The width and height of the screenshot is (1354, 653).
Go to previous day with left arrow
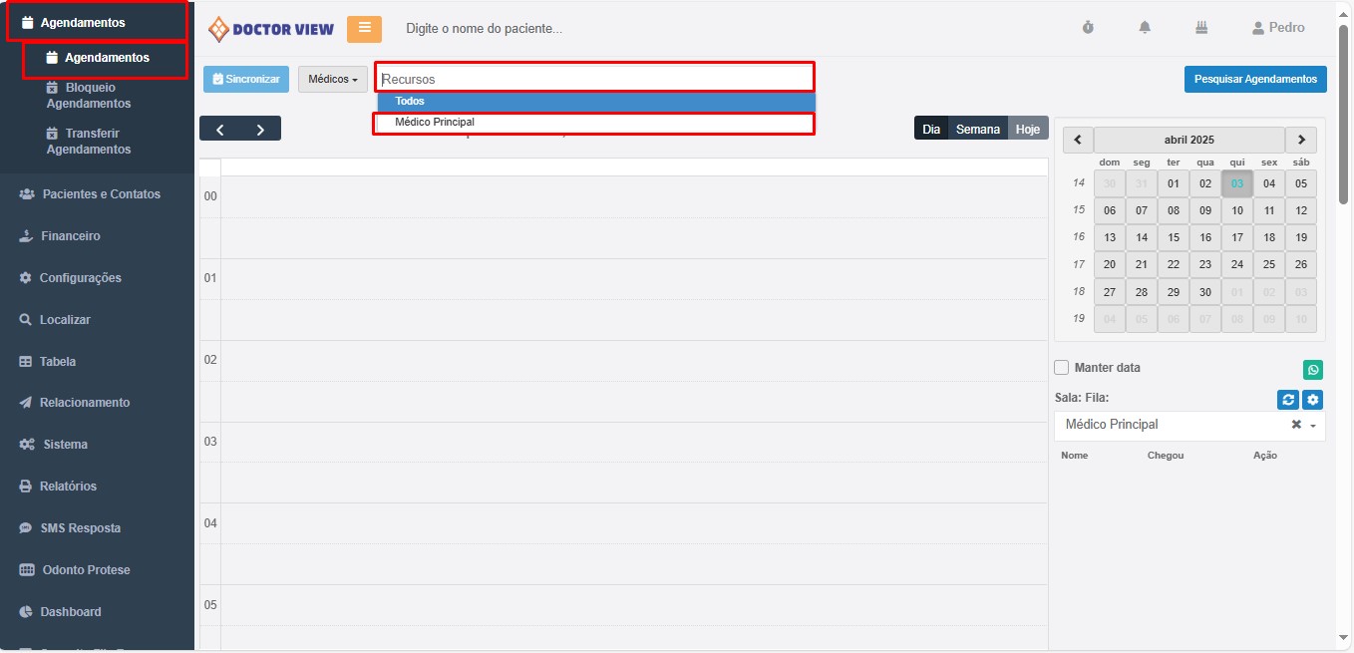220,129
